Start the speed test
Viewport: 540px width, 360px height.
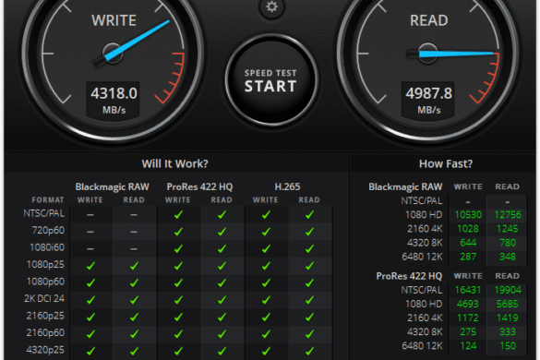tap(271, 80)
